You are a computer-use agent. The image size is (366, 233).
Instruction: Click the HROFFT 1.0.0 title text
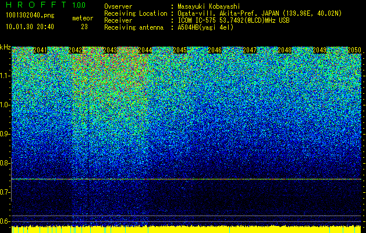click(x=45, y=5)
